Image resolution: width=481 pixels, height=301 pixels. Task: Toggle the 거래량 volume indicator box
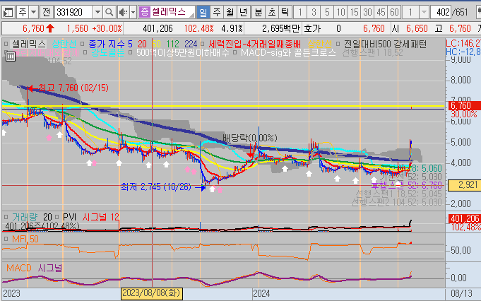(6, 217)
